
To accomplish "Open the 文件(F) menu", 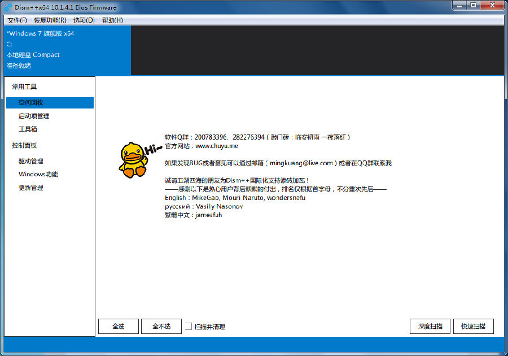I will point(17,20).
